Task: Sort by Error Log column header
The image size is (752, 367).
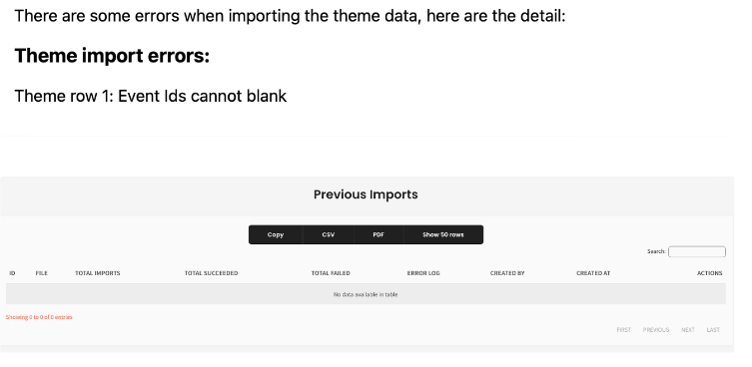Action: point(423,273)
